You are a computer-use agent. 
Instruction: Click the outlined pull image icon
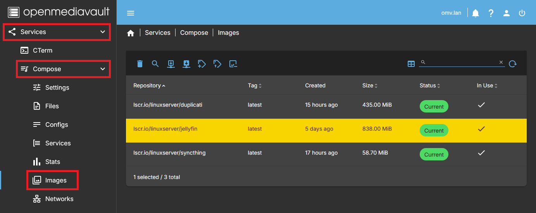(x=171, y=64)
